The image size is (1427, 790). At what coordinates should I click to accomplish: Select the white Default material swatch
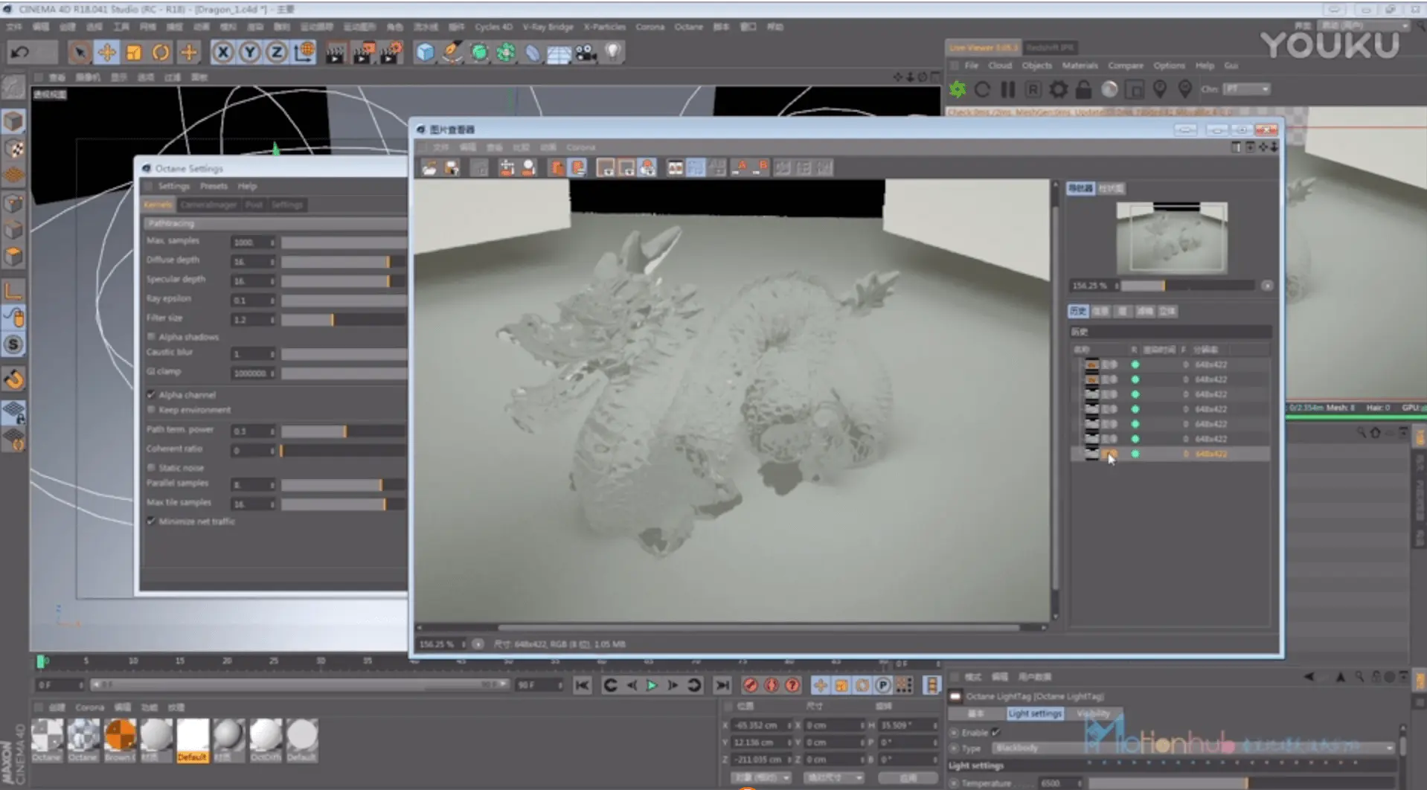click(x=192, y=739)
